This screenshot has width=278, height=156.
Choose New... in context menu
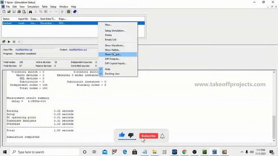(x=118, y=25)
